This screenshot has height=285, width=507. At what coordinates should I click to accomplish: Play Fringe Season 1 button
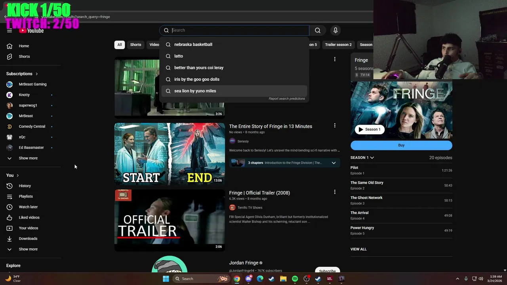click(370, 129)
